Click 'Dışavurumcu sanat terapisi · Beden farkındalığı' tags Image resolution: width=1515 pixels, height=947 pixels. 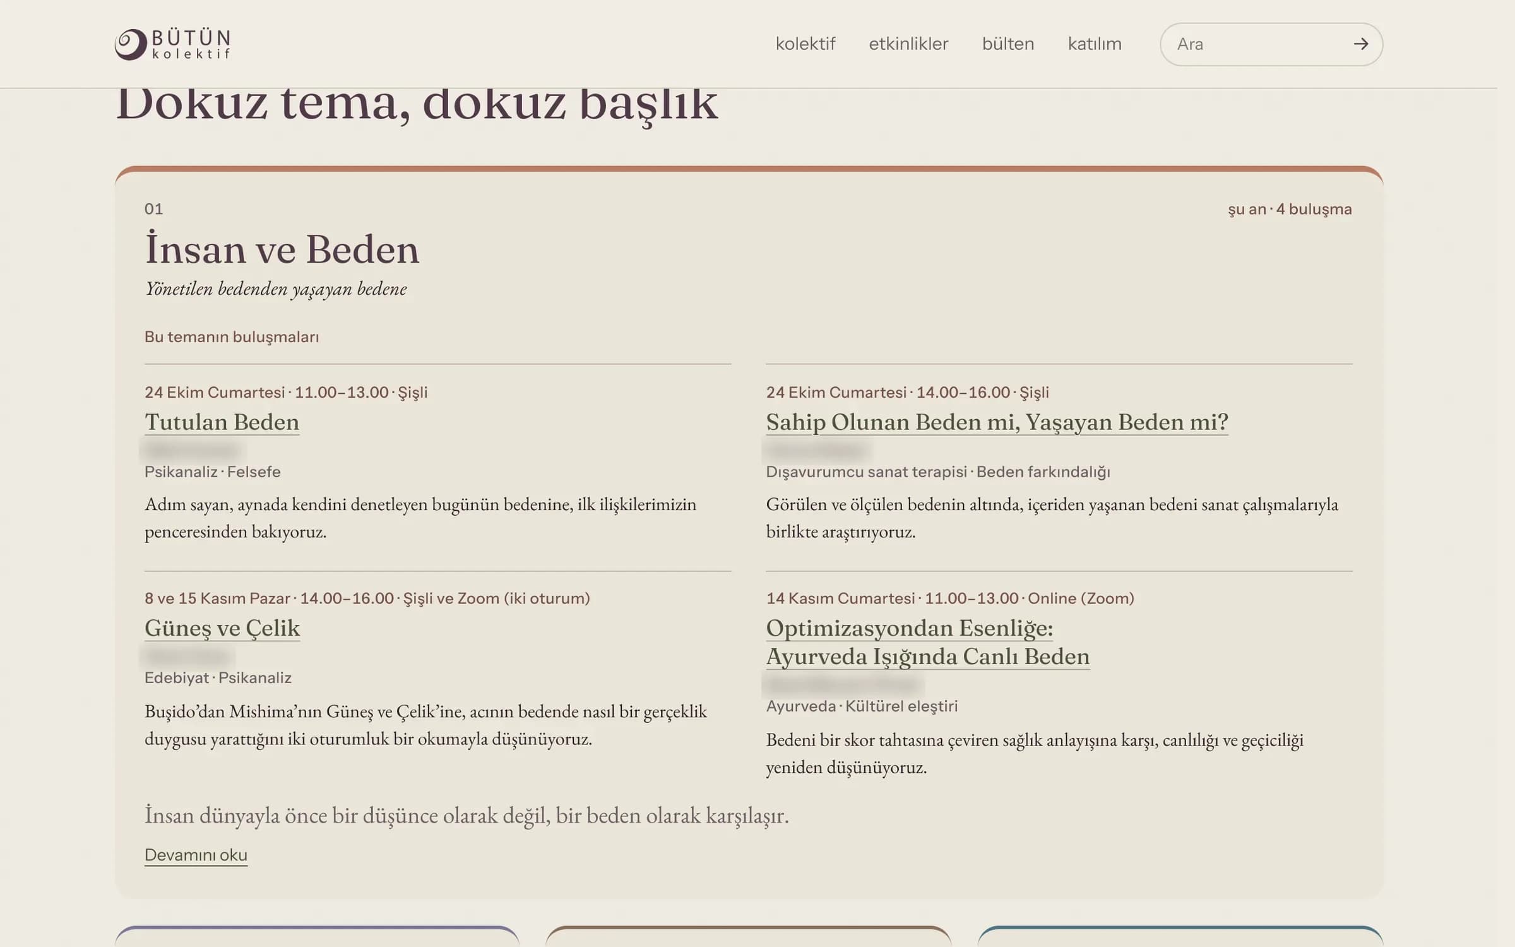click(938, 472)
